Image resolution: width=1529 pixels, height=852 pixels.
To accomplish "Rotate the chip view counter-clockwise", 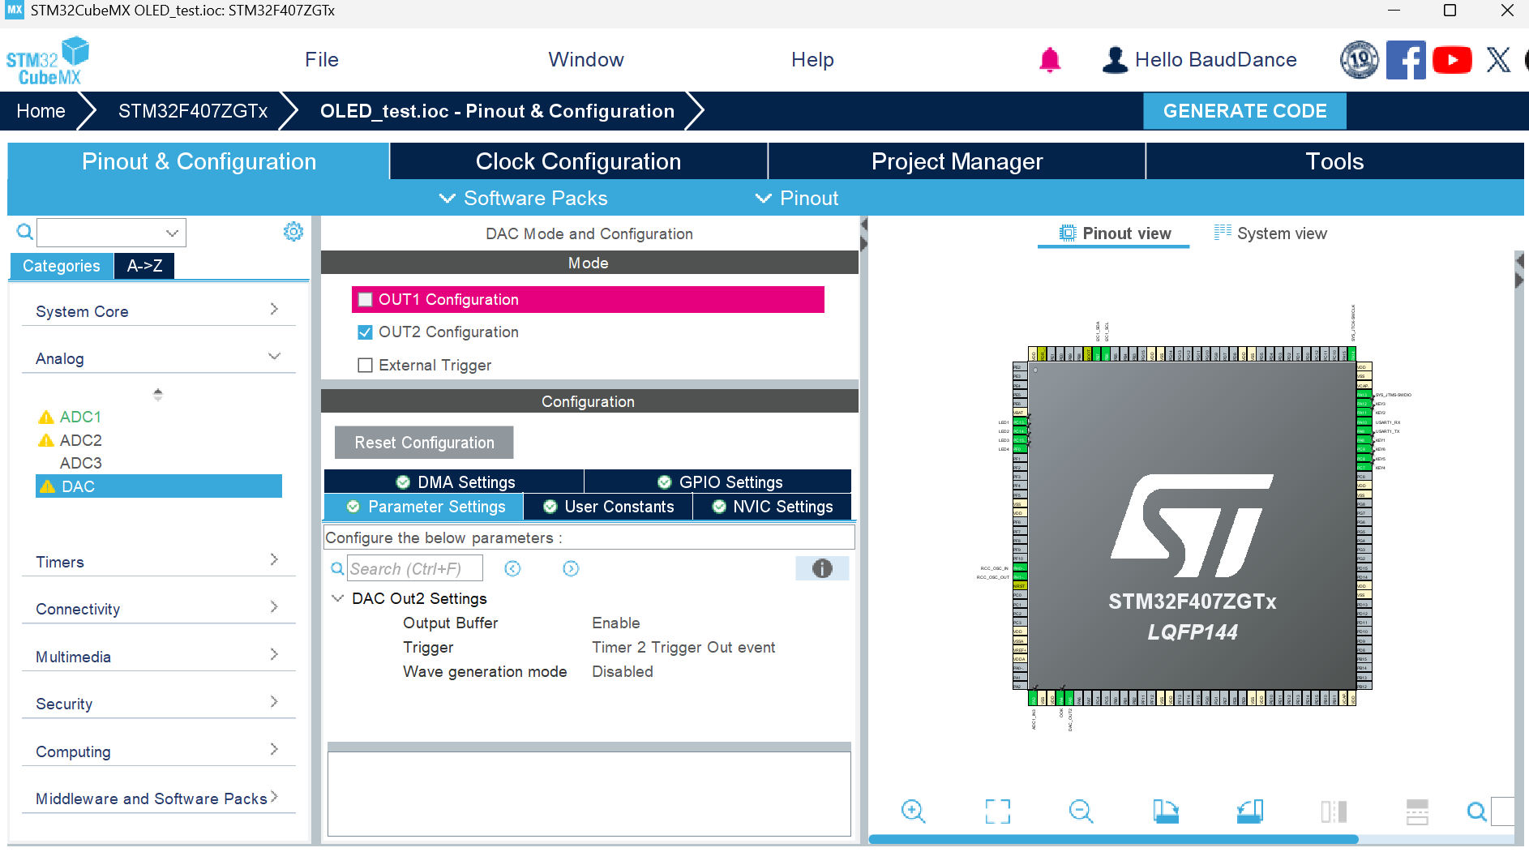I will (1250, 811).
